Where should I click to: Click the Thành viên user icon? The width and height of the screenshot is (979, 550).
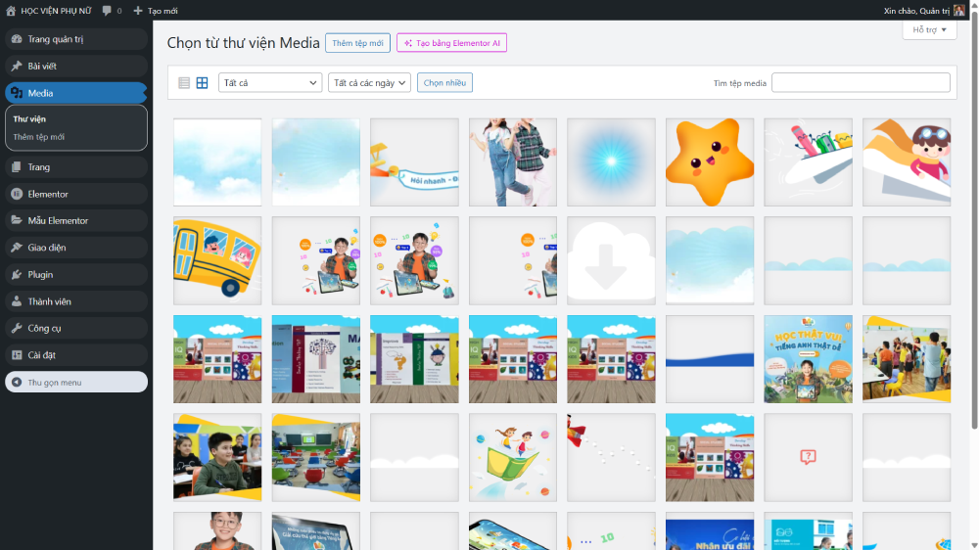17,301
